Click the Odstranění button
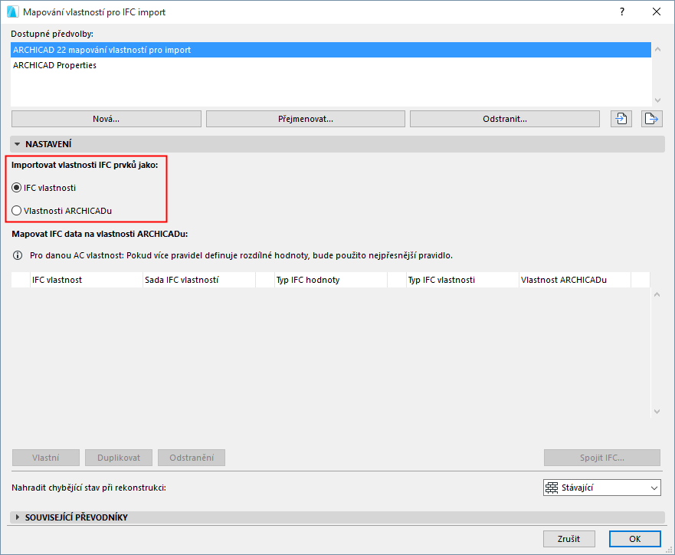The height and width of the screenshot is (555, 675). click(x=192, y=458)
